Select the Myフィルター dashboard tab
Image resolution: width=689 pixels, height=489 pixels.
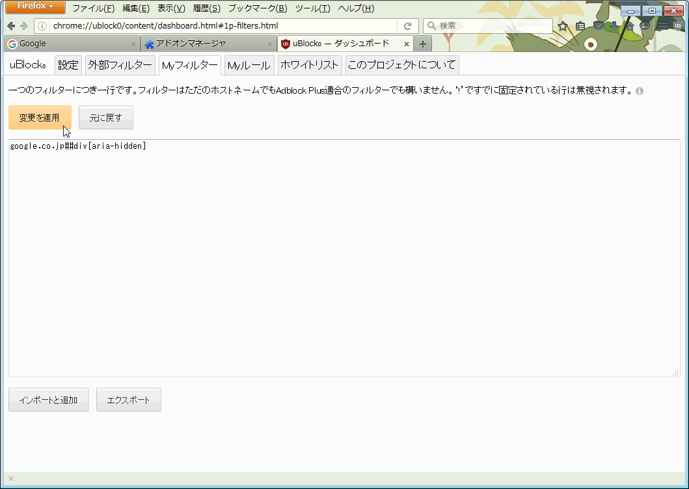tap(190, 66)
